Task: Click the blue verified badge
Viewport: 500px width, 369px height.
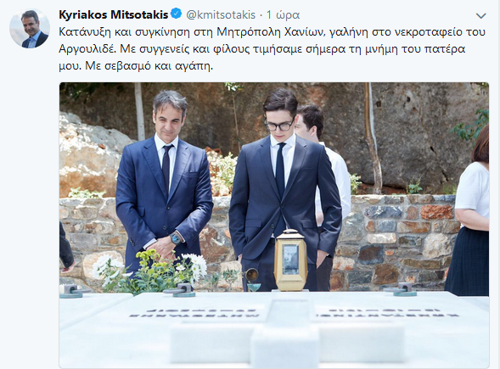Action: [x=176, y=14]
